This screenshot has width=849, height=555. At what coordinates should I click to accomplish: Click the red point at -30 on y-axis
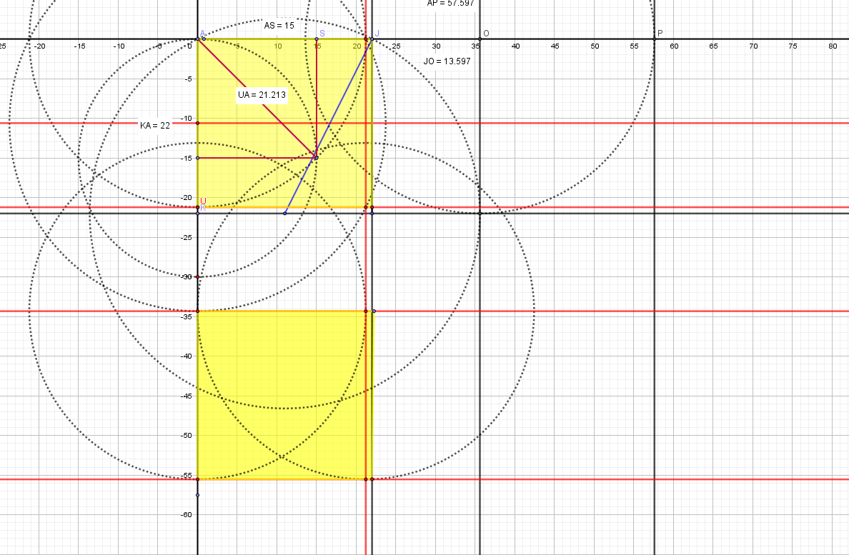coord(198,276)
